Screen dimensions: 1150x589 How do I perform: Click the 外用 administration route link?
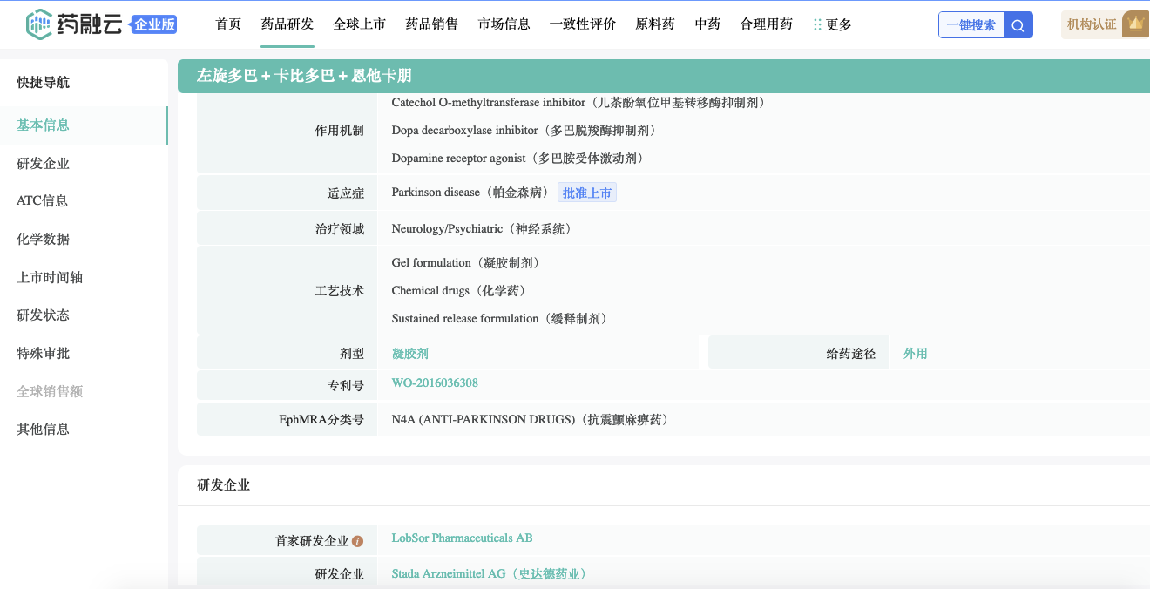pos(915,354)
